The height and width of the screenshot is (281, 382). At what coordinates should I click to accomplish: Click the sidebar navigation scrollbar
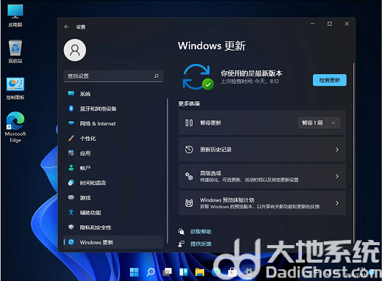click(167, 171)
